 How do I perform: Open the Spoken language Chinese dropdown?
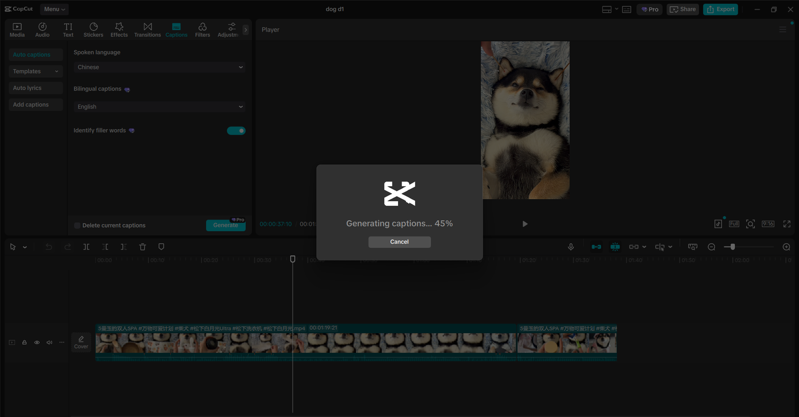point(160,67)
